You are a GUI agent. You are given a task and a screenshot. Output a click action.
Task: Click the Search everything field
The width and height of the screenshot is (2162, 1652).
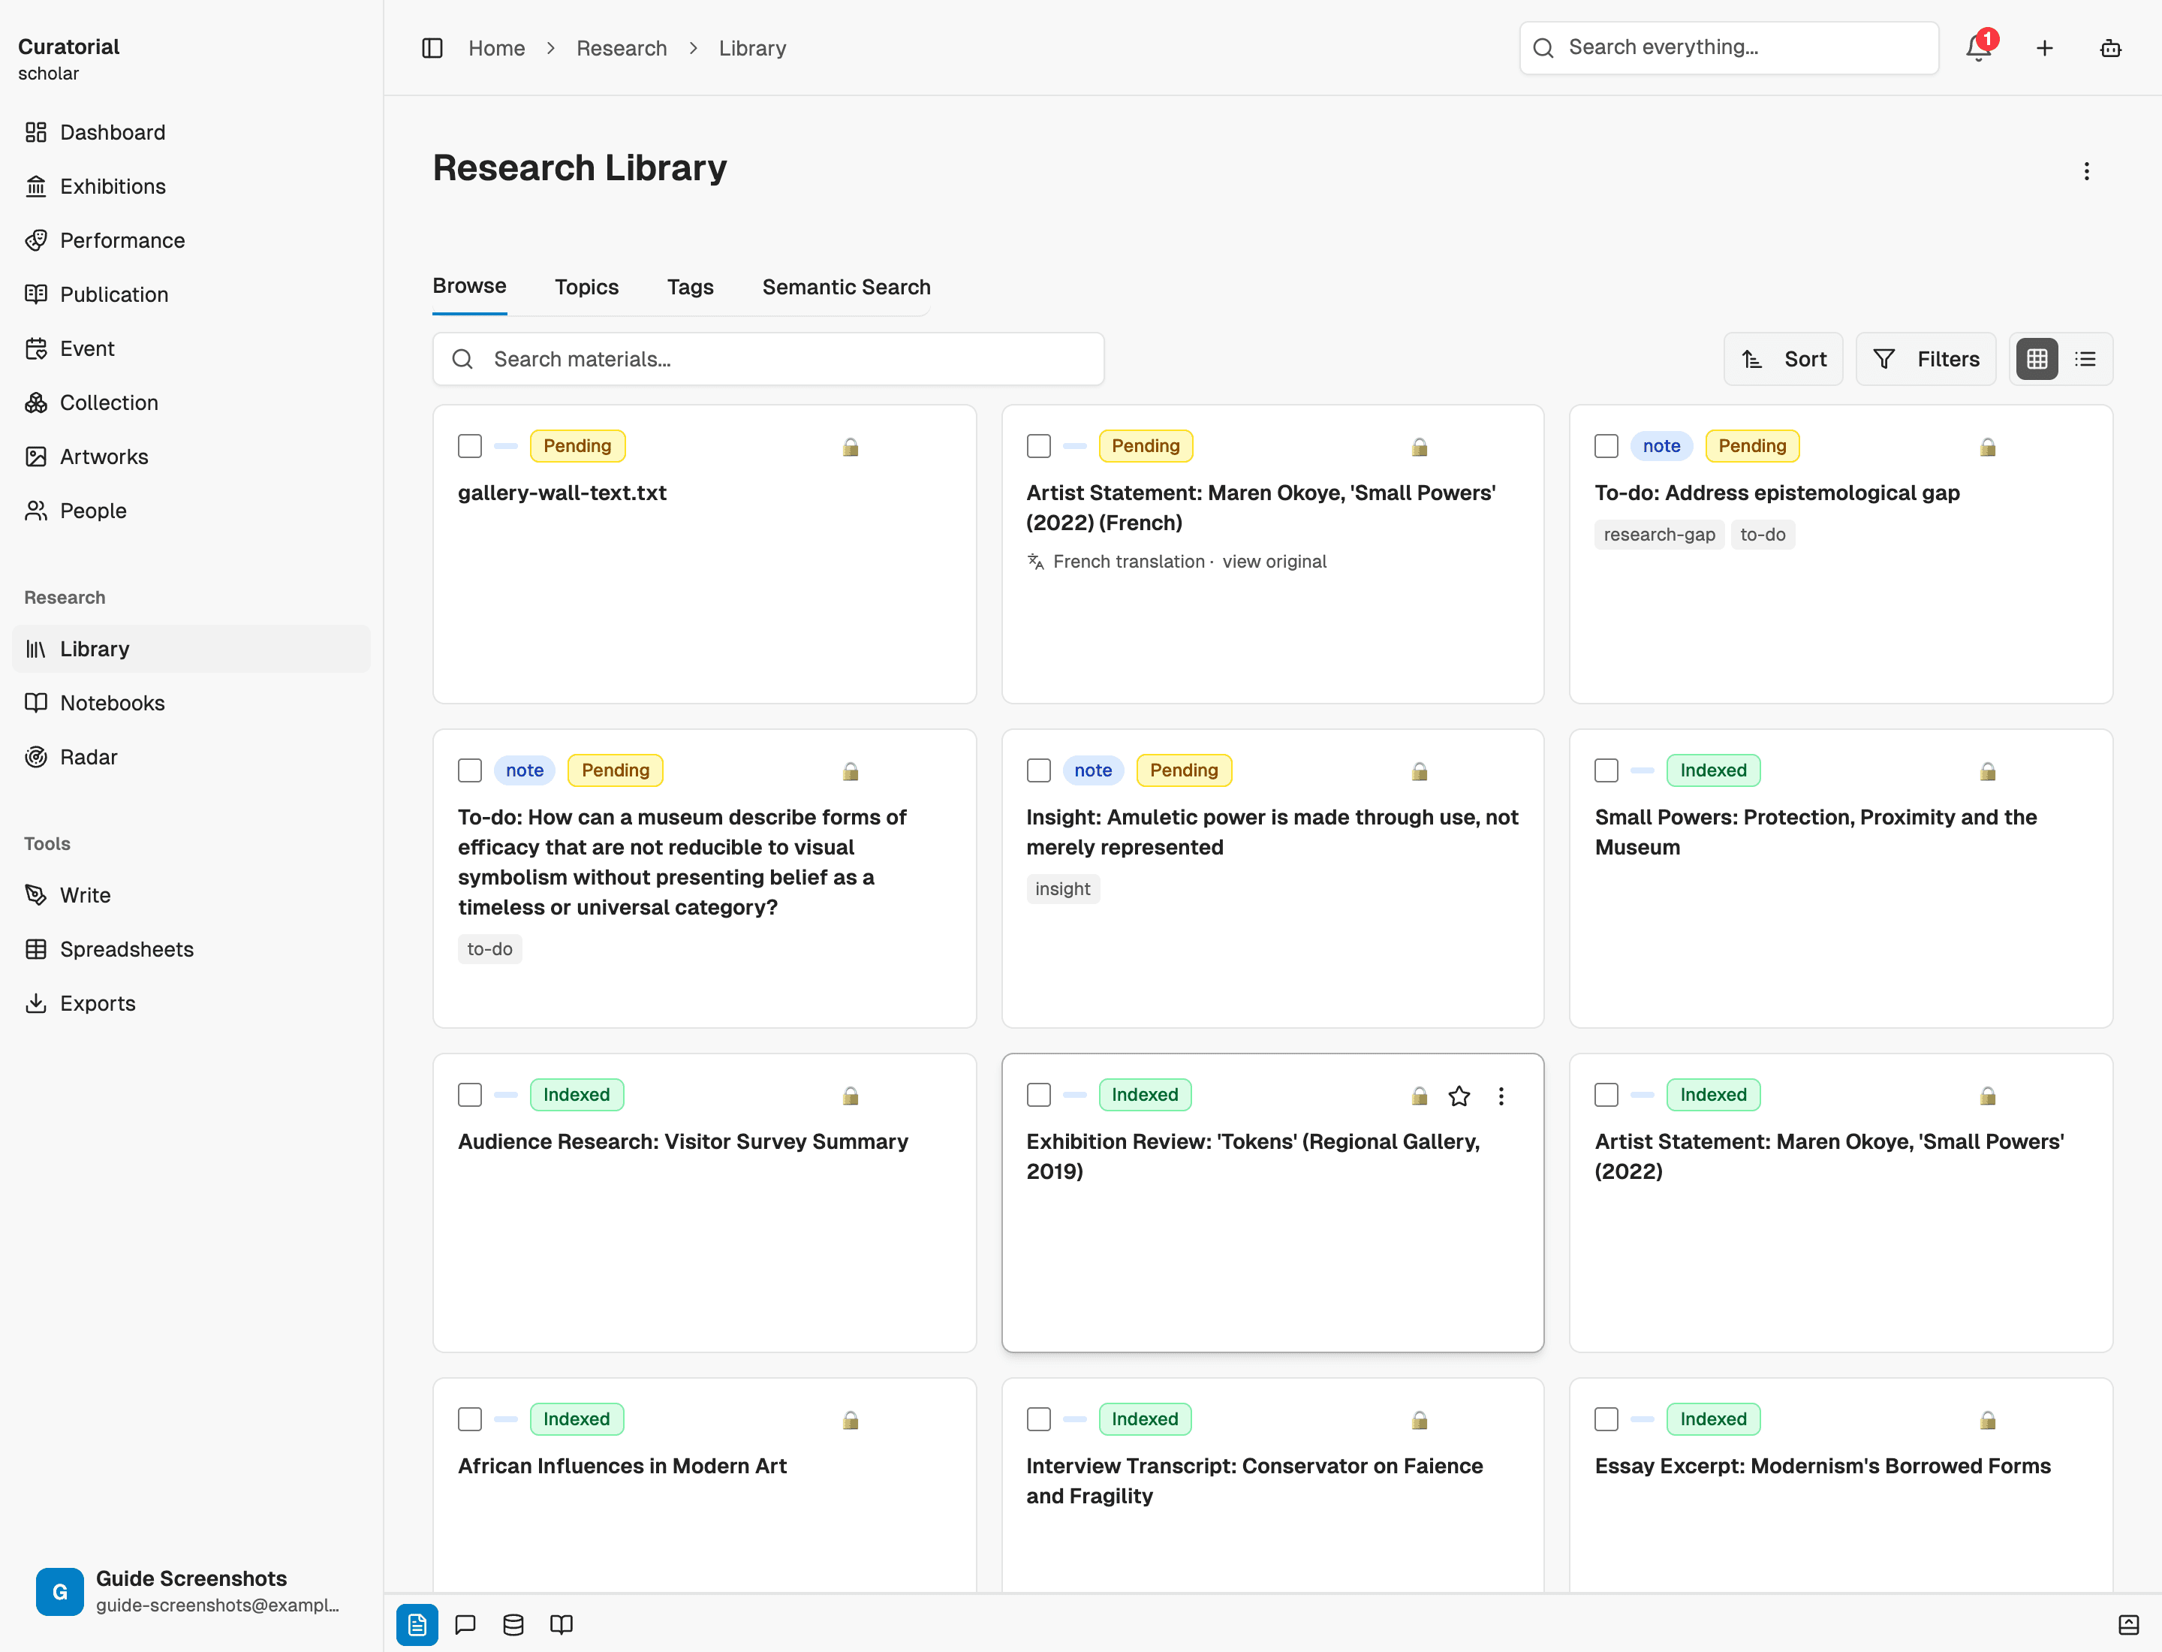coord(1730,47)
